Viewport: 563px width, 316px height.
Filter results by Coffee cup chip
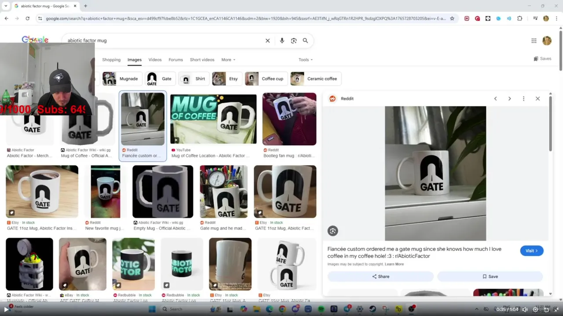[x=266, y=79]
